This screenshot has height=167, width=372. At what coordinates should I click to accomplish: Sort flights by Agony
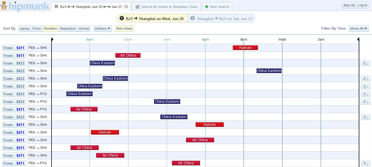pyautogui.click(x=25, y=29)
